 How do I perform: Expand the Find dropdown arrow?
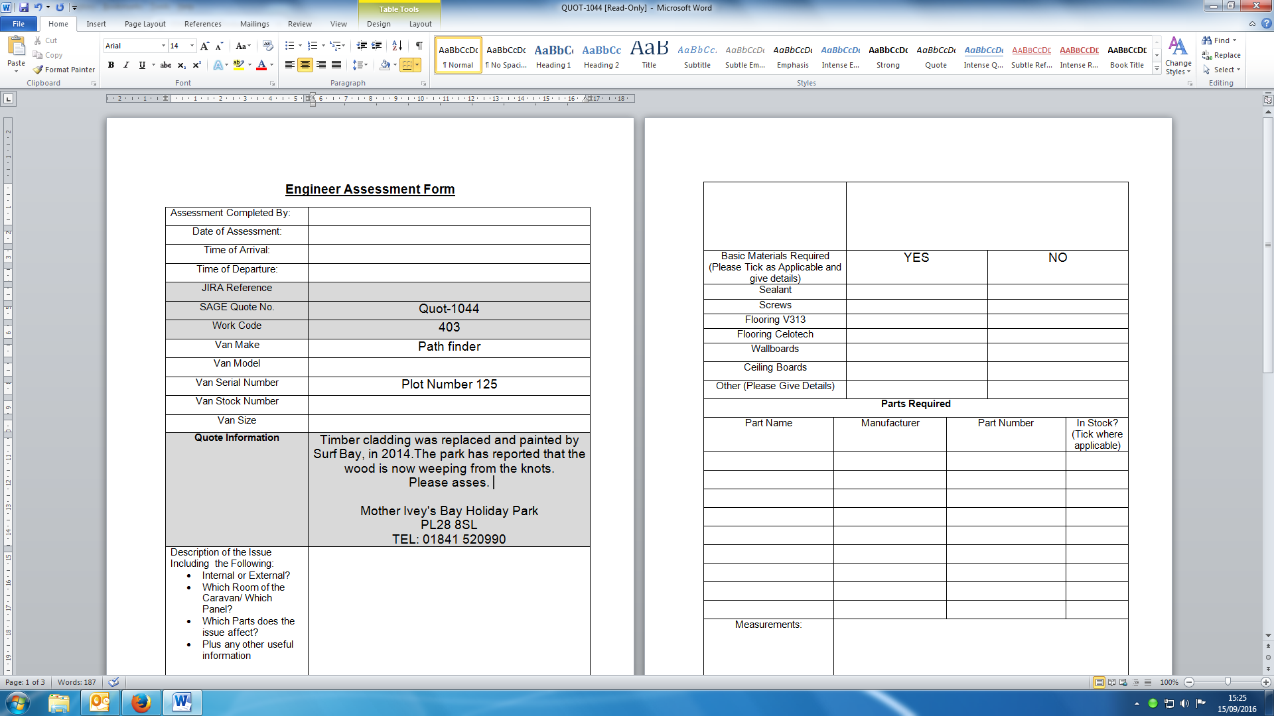[x=1235, y=40]
